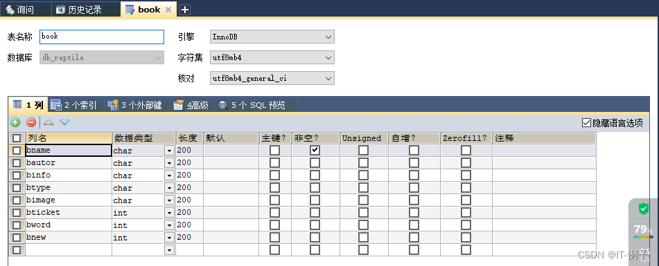
Task: Enable Unsigned for the bticket row
Action: [364, 212]
